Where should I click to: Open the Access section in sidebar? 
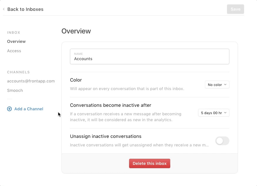[14, 51]
